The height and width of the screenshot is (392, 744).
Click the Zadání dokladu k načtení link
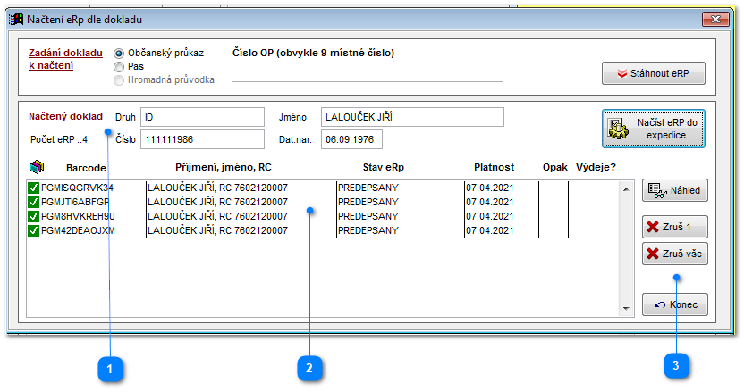(65, 59)
